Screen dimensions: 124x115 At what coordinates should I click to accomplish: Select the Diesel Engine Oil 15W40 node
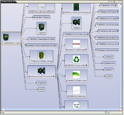point(42,39)
